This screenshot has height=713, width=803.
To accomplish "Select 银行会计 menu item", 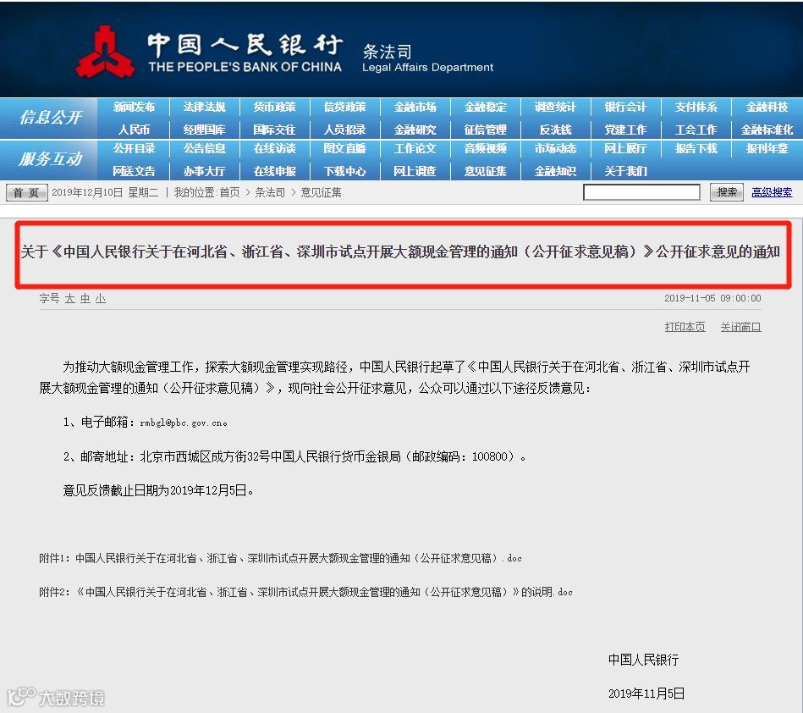I will pos(625,108).
